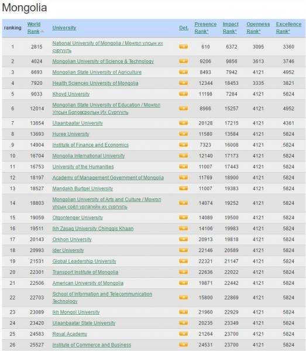Click details icon for Khovd University
306x351 pixels.
click(183, 94)
